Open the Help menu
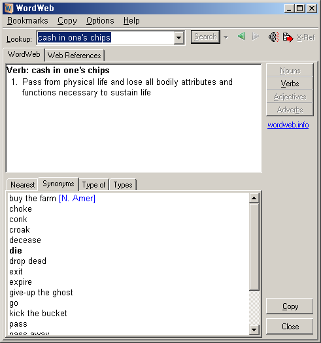 (131, 20)
